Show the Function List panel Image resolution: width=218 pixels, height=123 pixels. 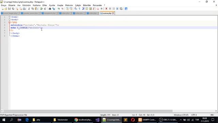tap(94, 9)
